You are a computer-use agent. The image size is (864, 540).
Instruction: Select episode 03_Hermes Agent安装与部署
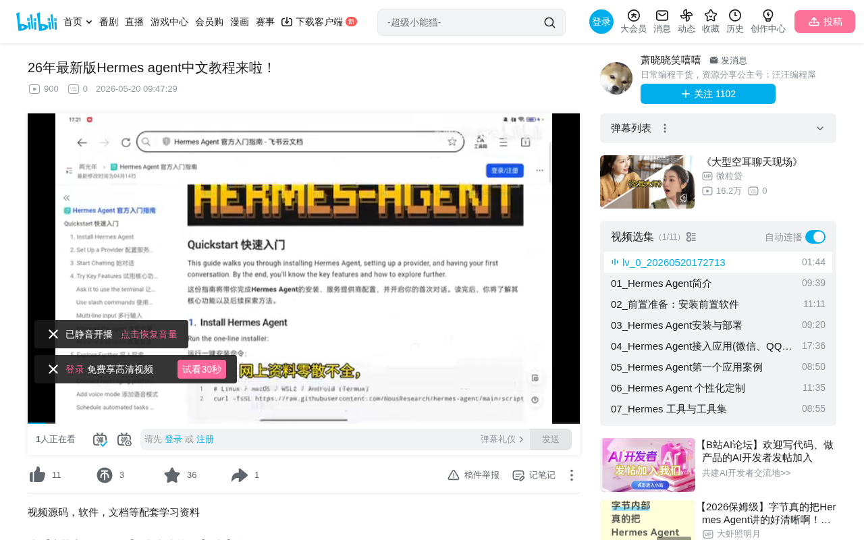pos(718,325)
